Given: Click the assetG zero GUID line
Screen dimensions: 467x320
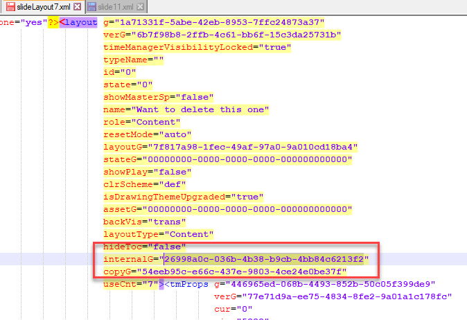Looking at the screenshot, I should coord(228,209).
